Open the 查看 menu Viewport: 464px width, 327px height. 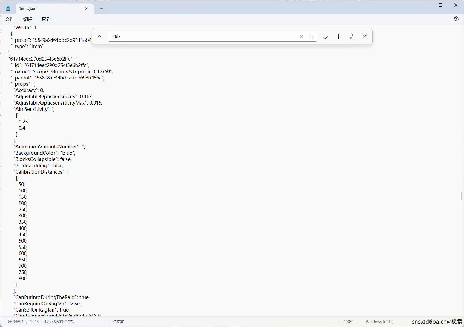coord(46,19)
